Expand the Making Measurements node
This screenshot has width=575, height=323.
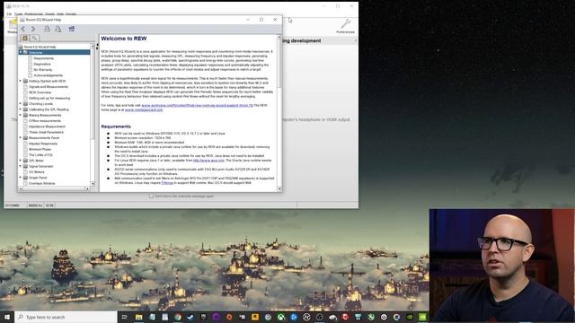tap(21, 115)
